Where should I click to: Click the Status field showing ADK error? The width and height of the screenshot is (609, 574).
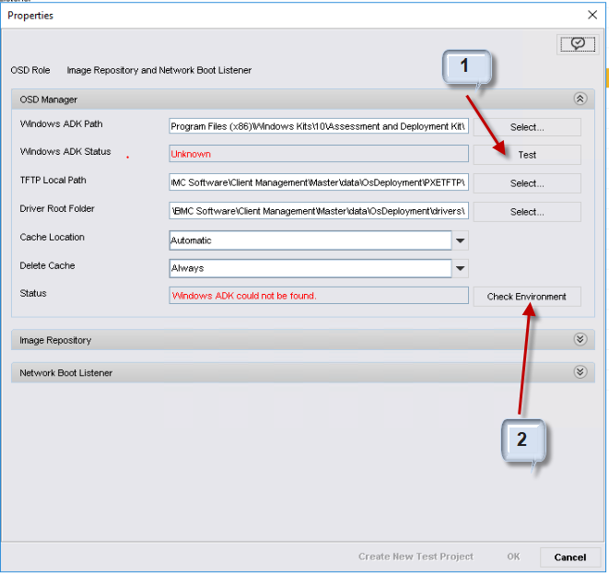coord(319,296)
